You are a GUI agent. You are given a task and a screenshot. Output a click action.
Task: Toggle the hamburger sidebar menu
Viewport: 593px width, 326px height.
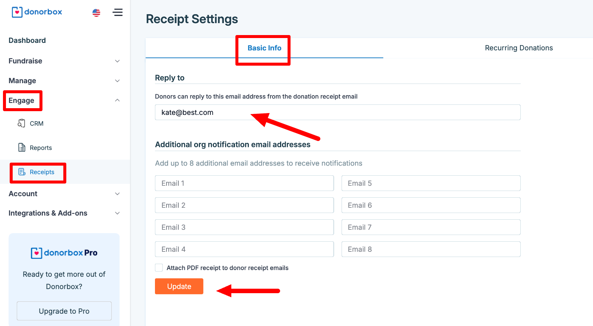click(118, 12)
